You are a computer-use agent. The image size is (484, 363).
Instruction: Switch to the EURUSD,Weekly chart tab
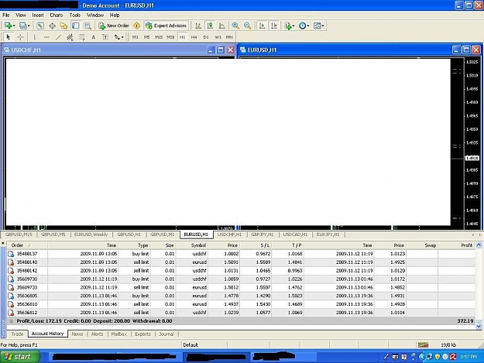tap(91, 235)
